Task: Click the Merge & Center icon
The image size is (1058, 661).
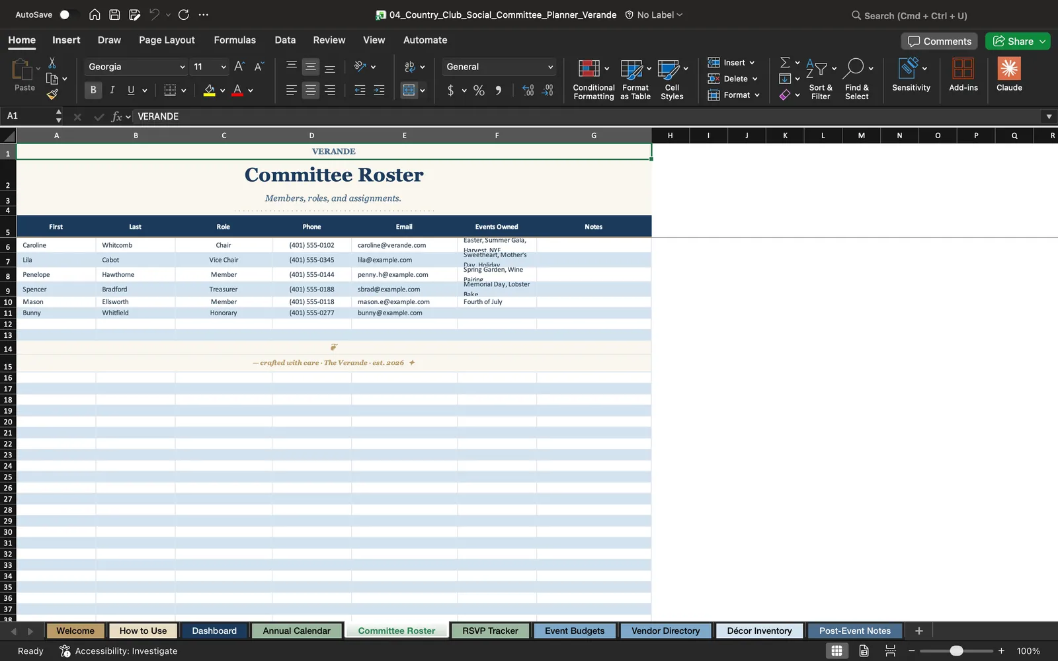Action: (x=409, y=90)
